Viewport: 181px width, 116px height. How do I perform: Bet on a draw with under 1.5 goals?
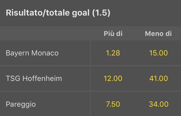pos(158,104)
